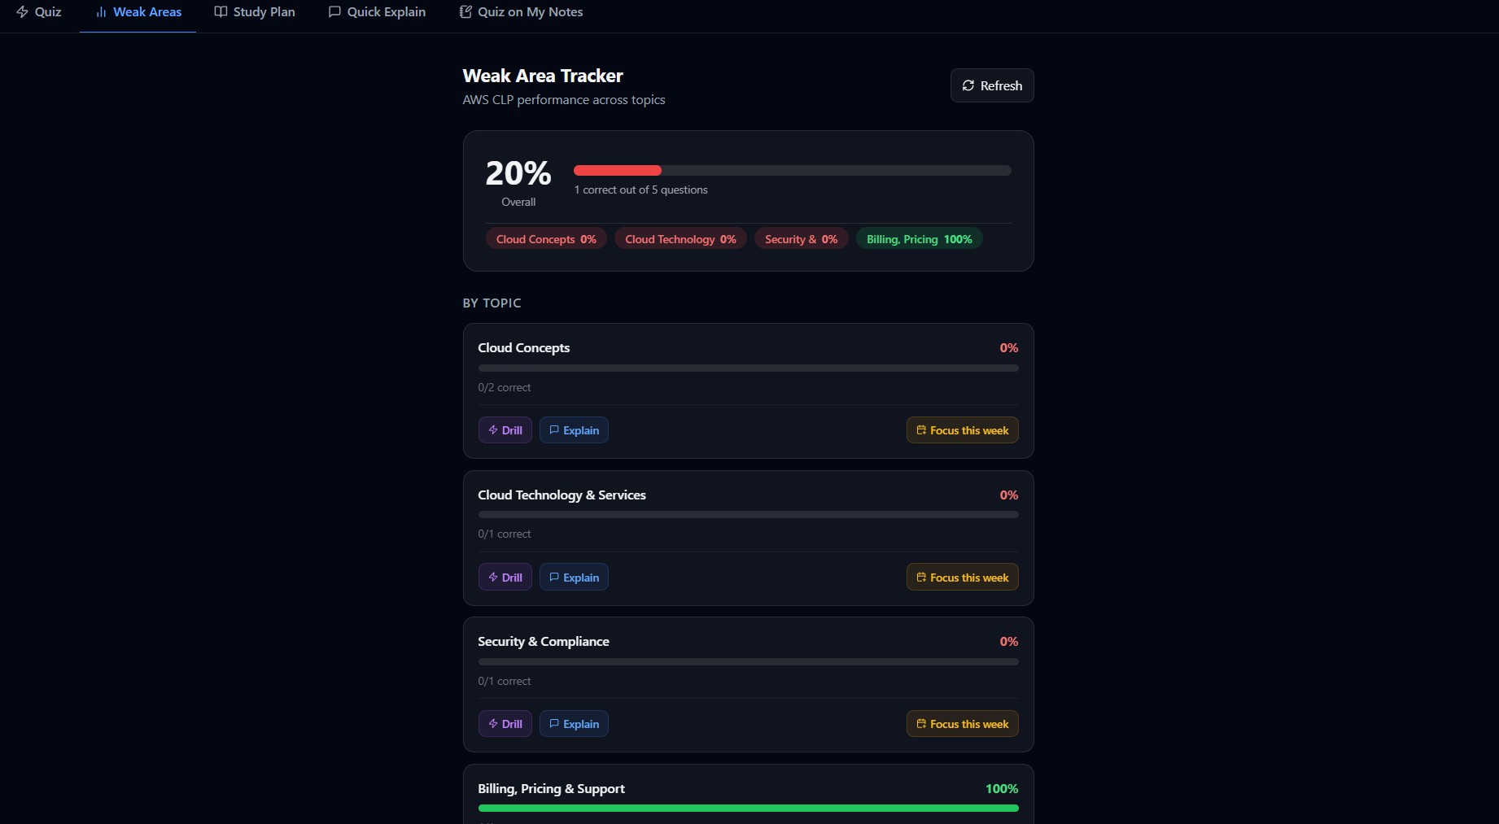Click the Cloud Concepts 0% summary chip
Screen dimensions: 1499x824
click(x=546, y=239)
